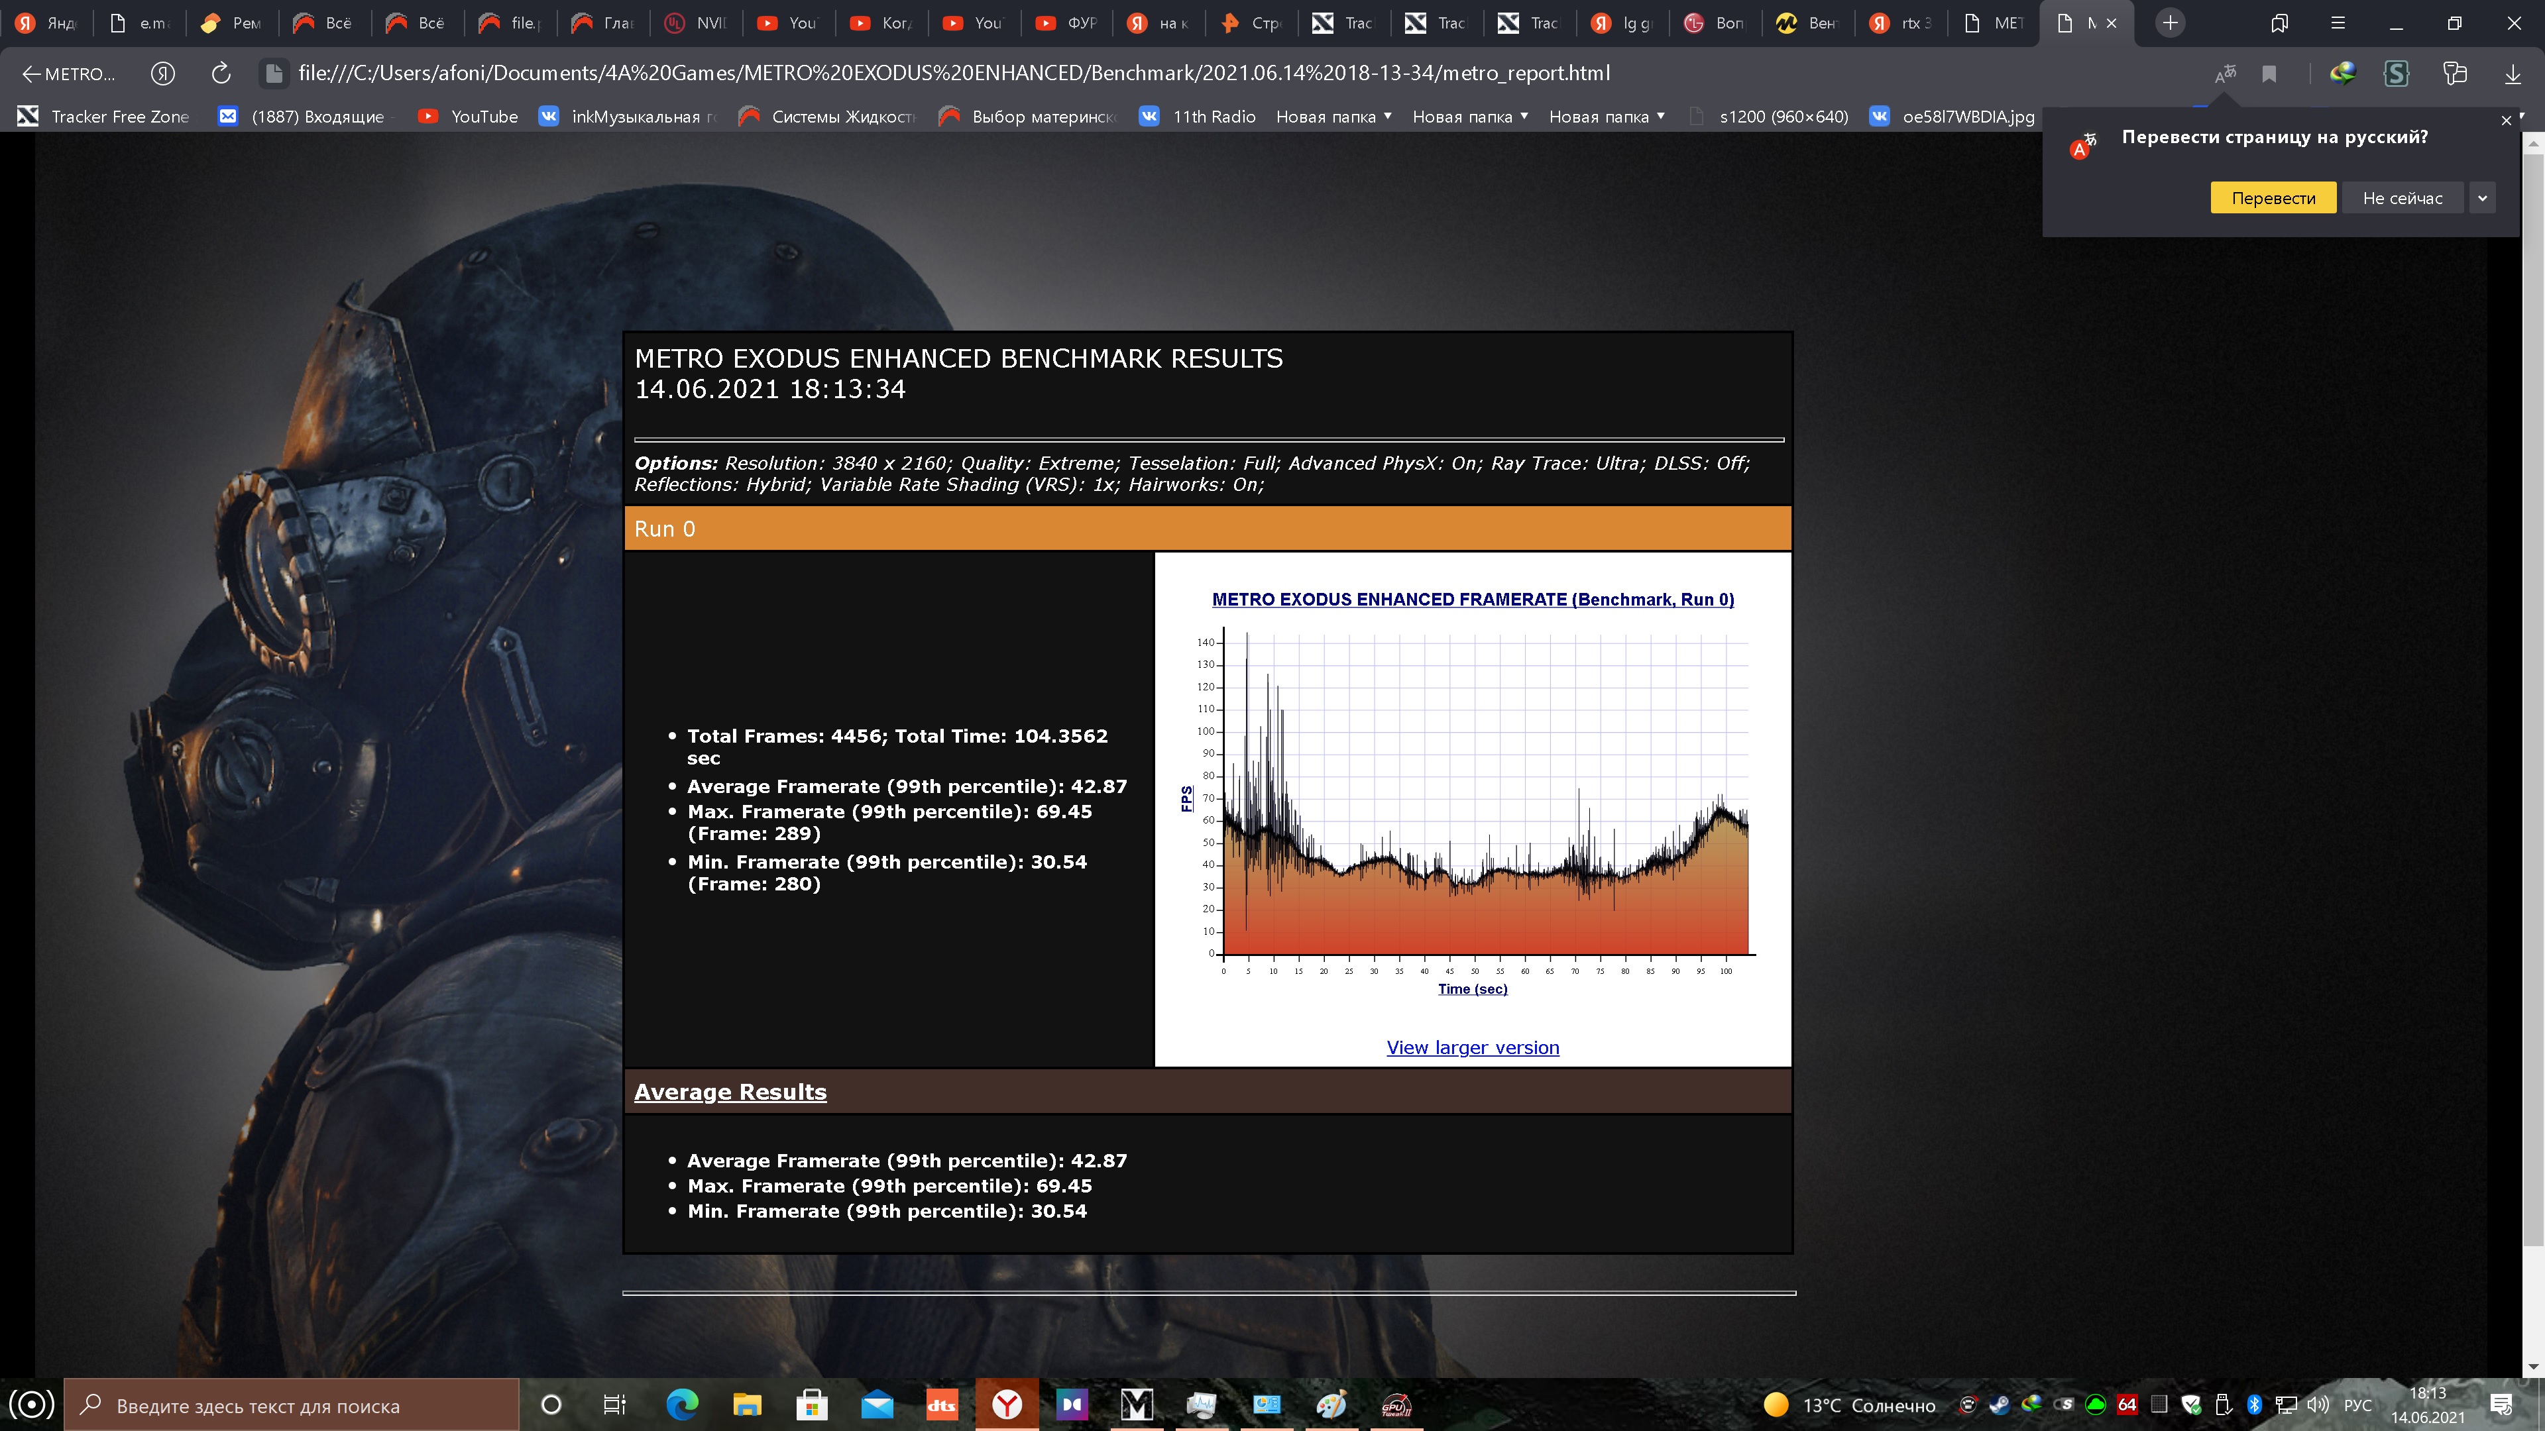Screen dimensions: 2545x1431
Task: Open the browser hamburger menu
Action: [x=2338, y=23]
